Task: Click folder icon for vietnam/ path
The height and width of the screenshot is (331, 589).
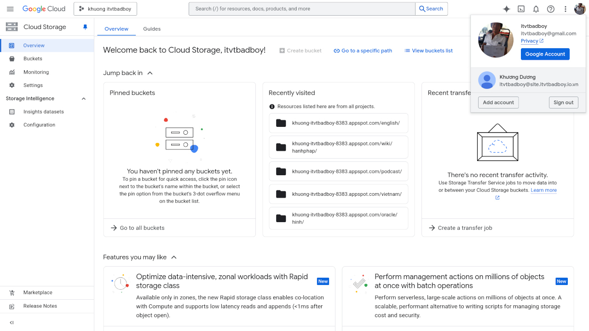Action: (x=281, y=194)
